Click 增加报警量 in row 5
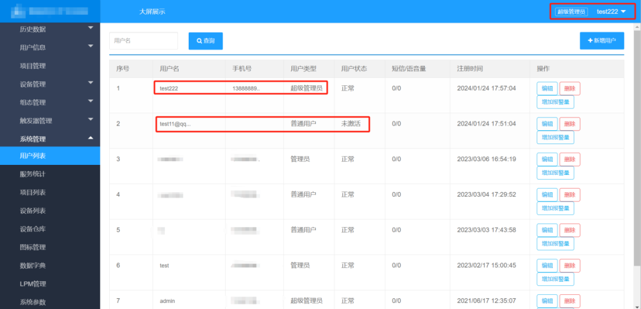This screenshot has height=309, width=641. (555, 244)
